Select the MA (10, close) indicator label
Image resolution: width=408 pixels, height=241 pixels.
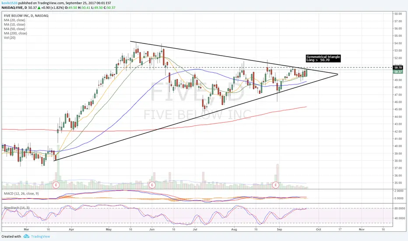[14, 25]
